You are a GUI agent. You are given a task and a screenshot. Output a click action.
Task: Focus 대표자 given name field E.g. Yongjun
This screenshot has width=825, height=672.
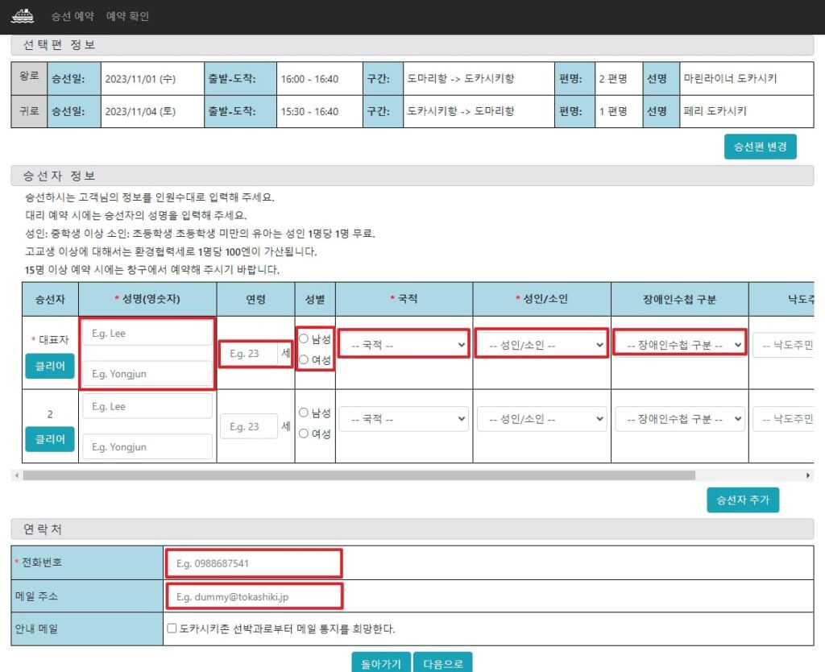pos(147,374)
